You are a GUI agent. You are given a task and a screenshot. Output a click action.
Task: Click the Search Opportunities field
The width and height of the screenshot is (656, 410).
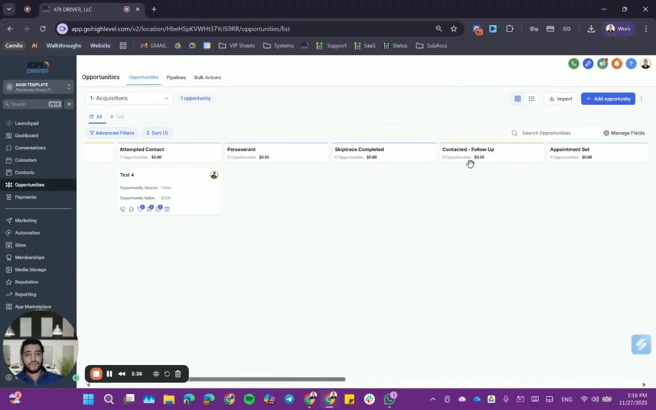coord(553,133)
